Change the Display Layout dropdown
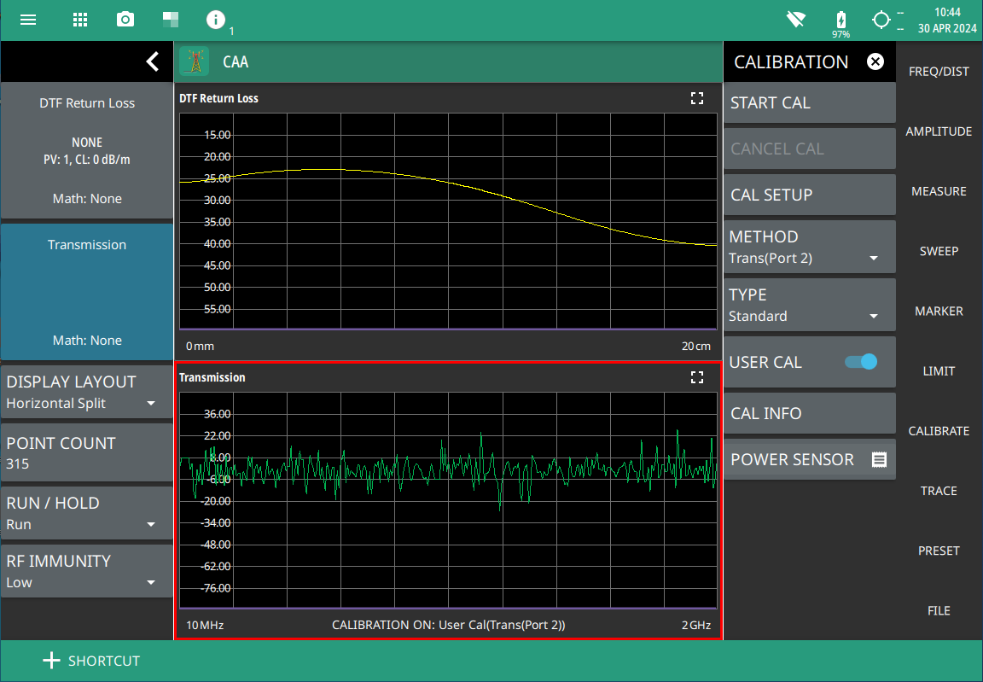 [86, 392]
